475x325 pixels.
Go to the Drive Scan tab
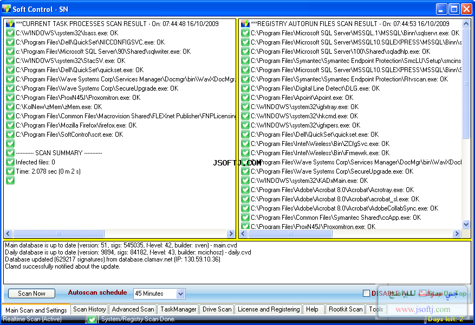click(217, 309)
